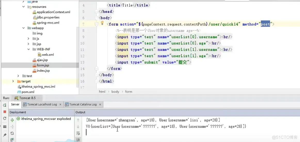Click the title tag on line 4

click(128, 5)
